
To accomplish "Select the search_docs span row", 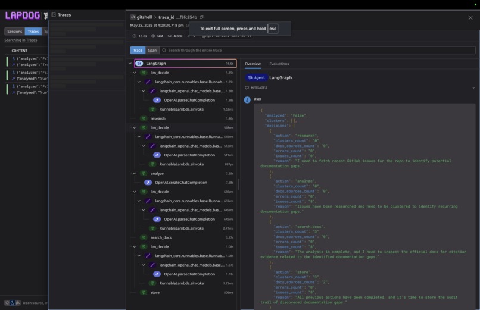I will [185, 237].
